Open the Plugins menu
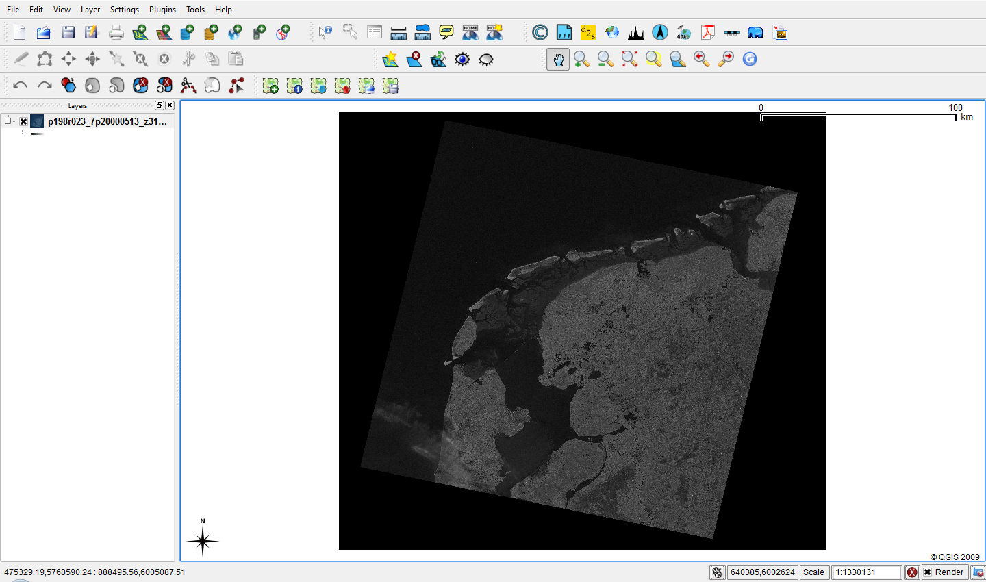 (162, 10)
